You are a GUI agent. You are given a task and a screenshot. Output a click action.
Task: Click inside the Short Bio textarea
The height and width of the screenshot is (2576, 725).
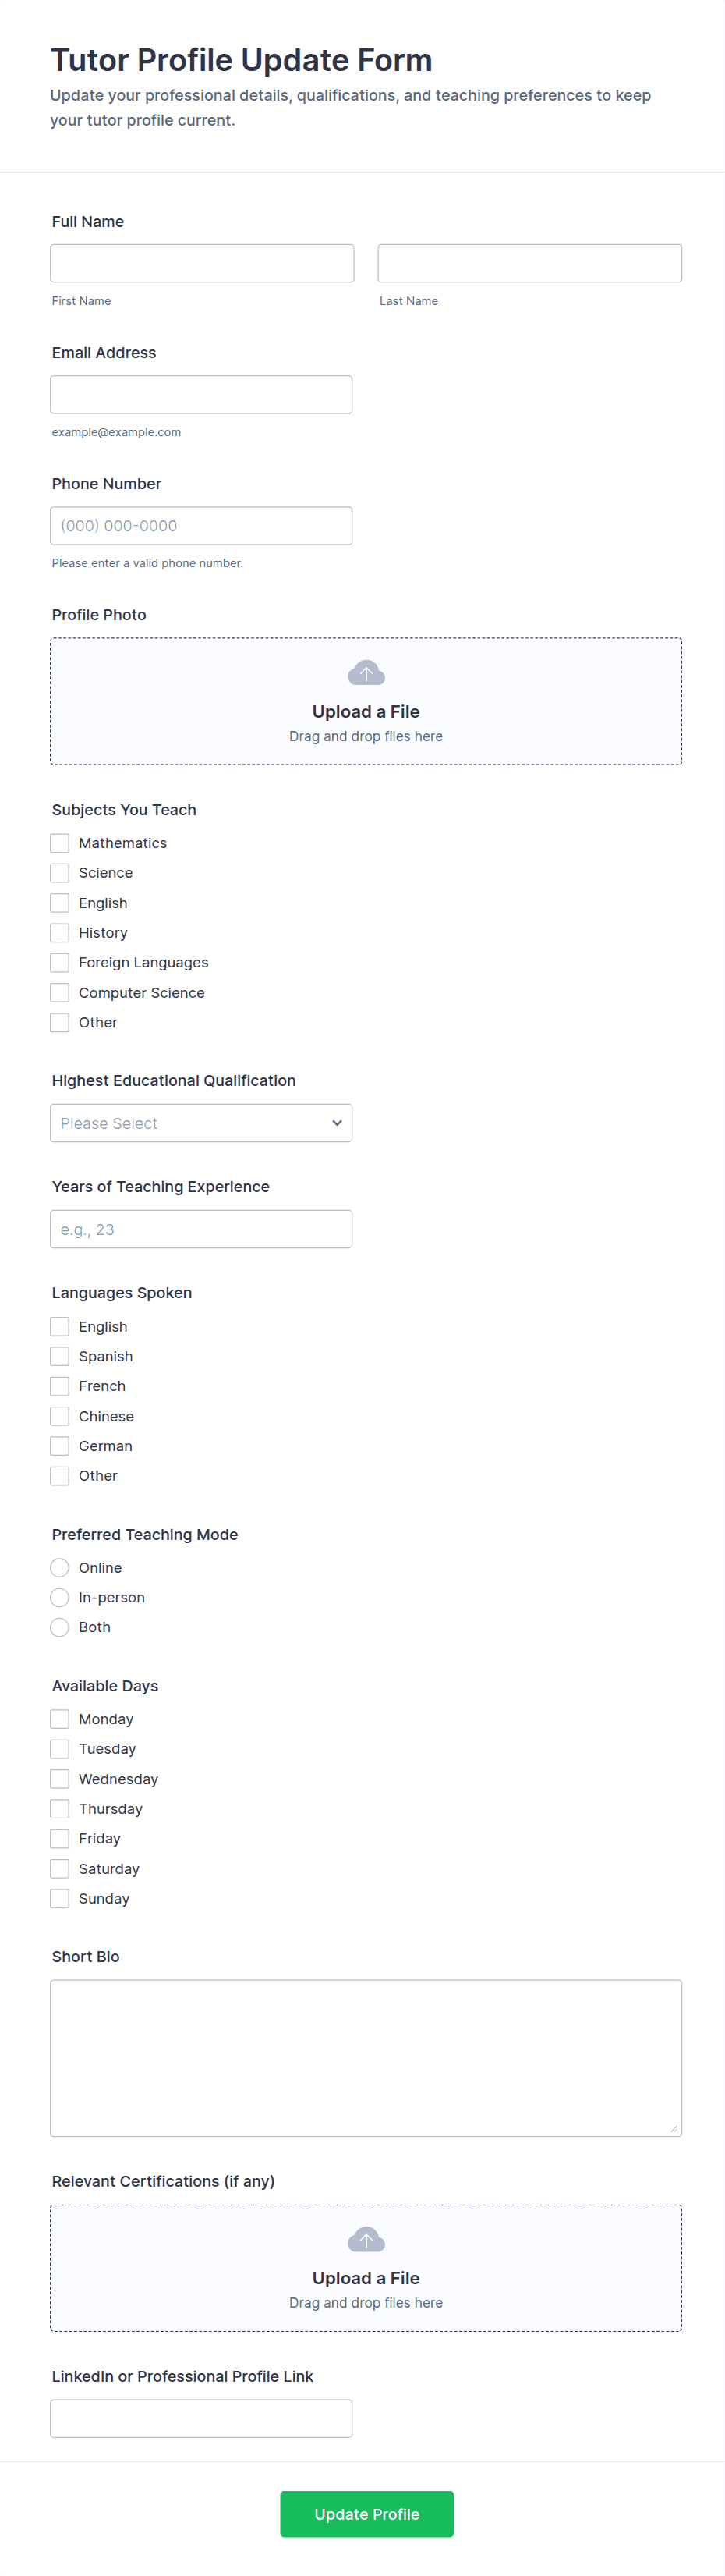366,2058
